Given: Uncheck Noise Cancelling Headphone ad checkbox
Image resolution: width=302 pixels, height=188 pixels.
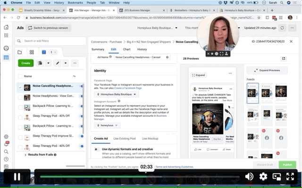Looking at the screenshot, I should pos(20,88).
